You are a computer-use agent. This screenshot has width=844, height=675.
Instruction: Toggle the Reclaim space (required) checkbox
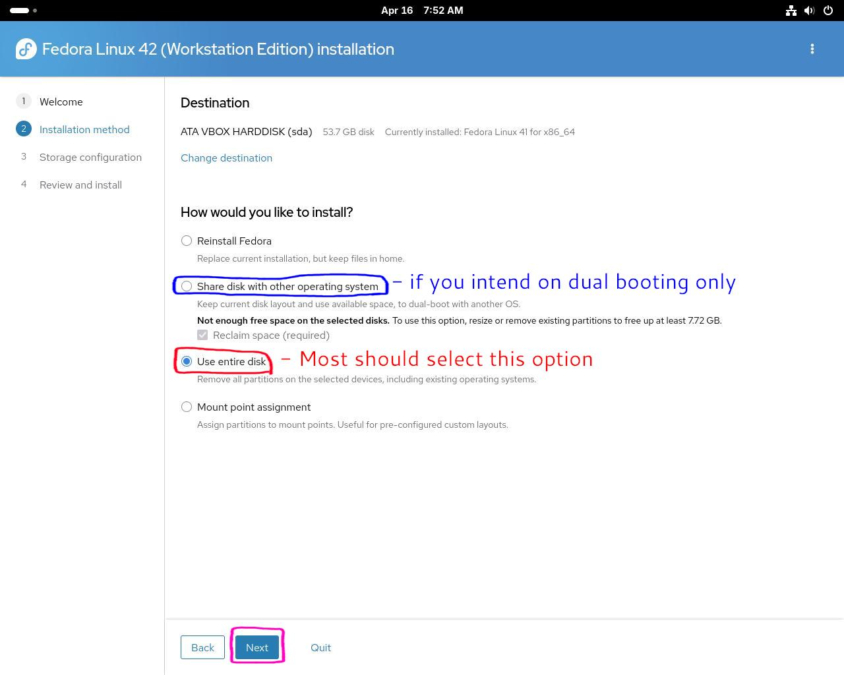202,335
